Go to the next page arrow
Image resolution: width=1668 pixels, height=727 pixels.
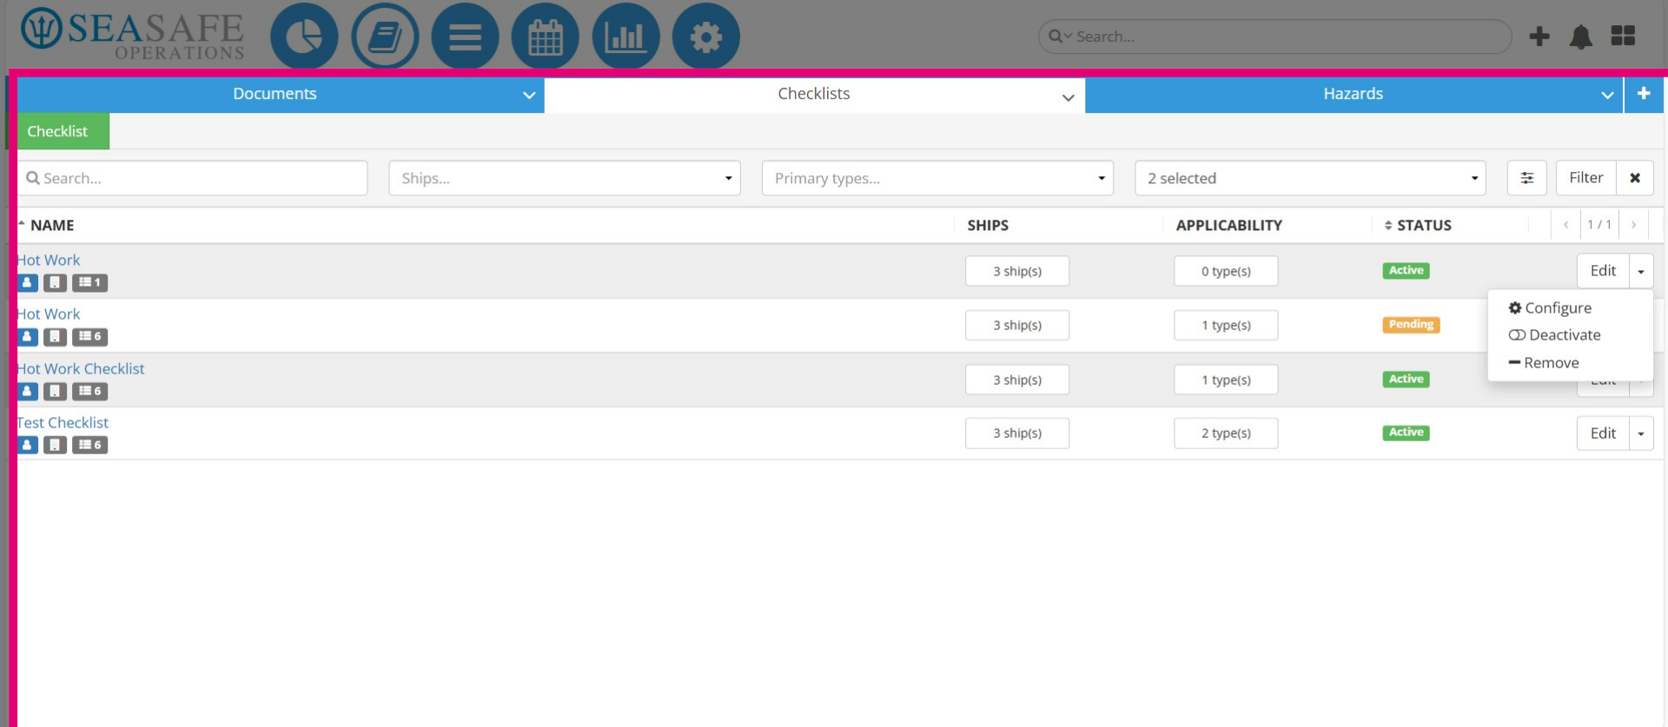pos(1633,225)
